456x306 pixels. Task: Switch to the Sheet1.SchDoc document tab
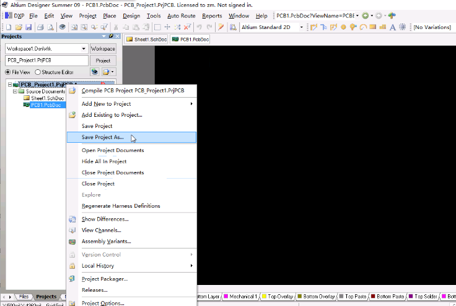[x=147, y=40]
